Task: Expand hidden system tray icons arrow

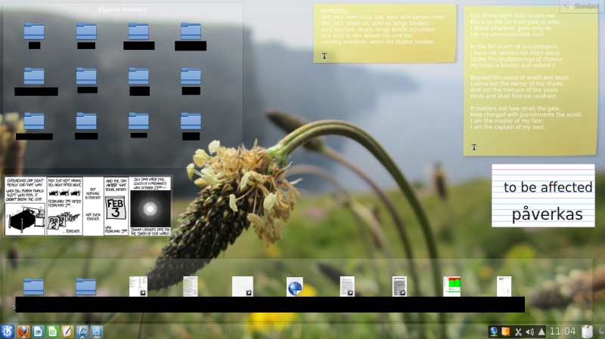Action: click(541, 331)
